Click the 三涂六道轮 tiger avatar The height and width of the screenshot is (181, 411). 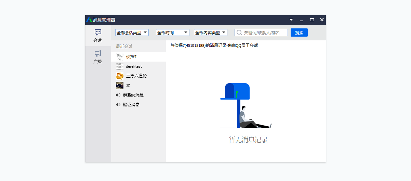[x=120, y=76]
